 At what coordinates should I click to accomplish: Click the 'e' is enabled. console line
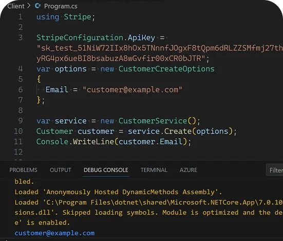(42, 223)
